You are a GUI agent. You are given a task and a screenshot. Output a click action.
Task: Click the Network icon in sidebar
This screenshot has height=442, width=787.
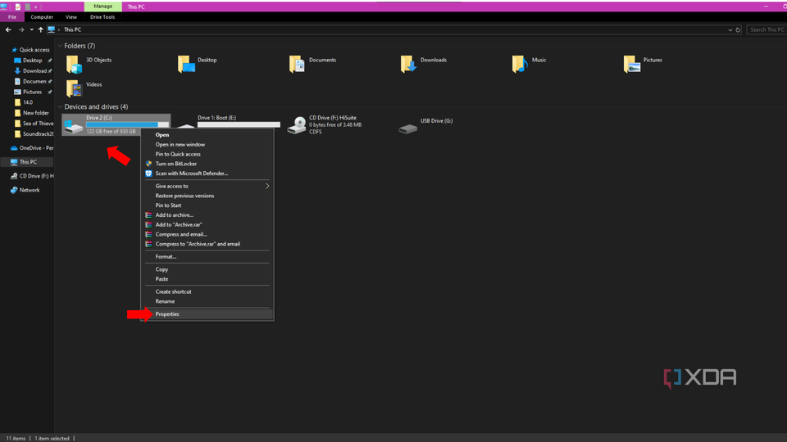(x=14, y=190)
